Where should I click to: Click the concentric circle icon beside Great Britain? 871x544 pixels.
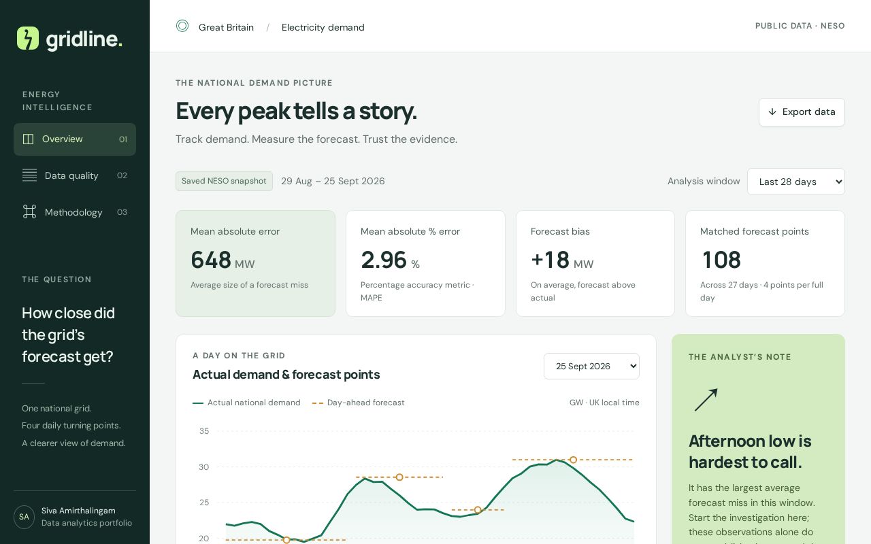182,26
